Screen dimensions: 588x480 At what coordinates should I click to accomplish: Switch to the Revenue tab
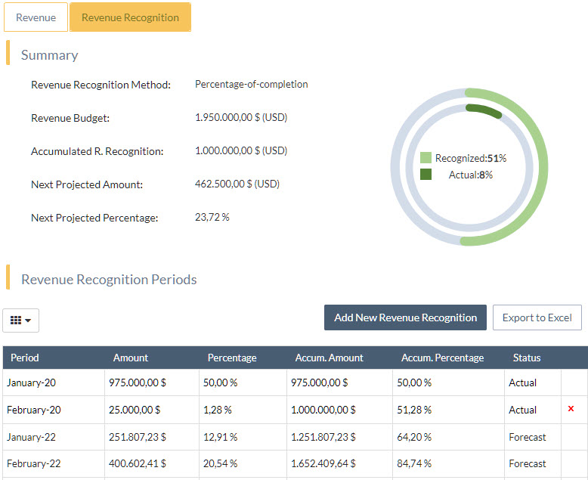[36, 17]
